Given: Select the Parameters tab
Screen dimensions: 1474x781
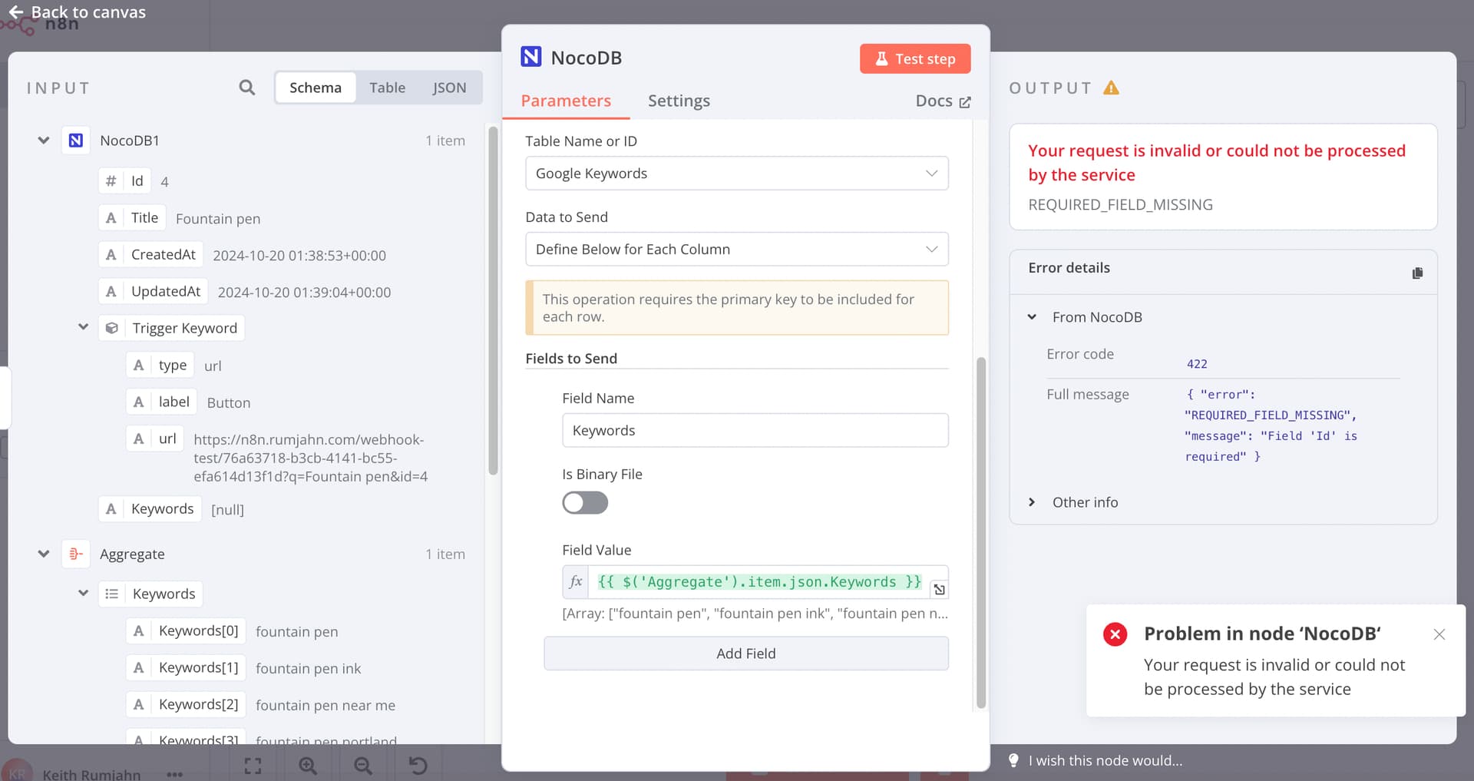Looking at the screenshot, I should click(566, 101).
